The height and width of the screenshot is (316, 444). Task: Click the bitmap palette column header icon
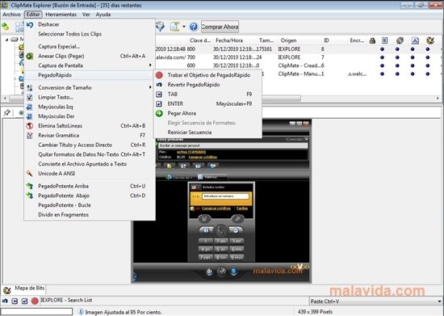coord(430,40)
